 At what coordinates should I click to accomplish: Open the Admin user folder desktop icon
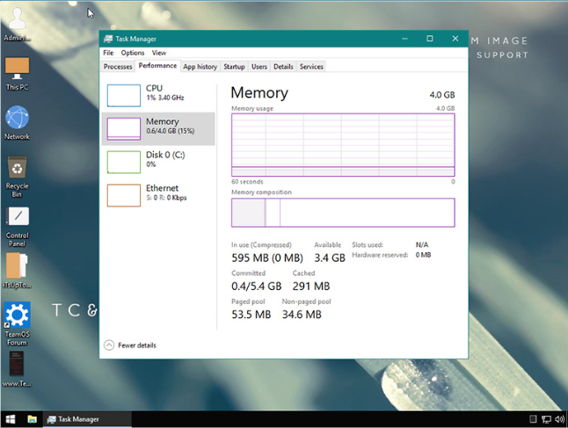pyautogui.click(x=17, y=24)
